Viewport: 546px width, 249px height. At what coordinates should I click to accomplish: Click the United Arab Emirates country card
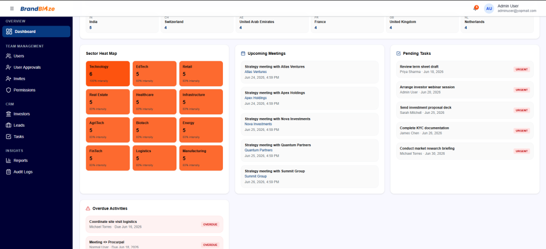point(272,24)
